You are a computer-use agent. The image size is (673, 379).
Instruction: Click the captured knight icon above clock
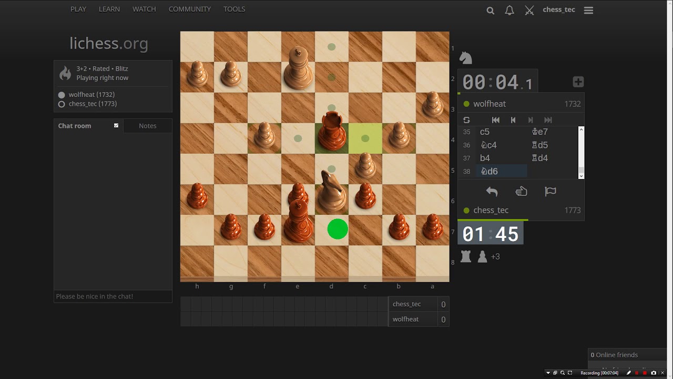point(465,57)
